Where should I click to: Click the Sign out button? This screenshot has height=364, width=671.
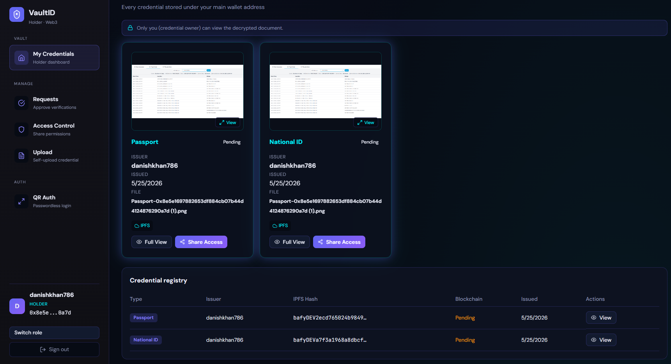(x=54, y=350)
